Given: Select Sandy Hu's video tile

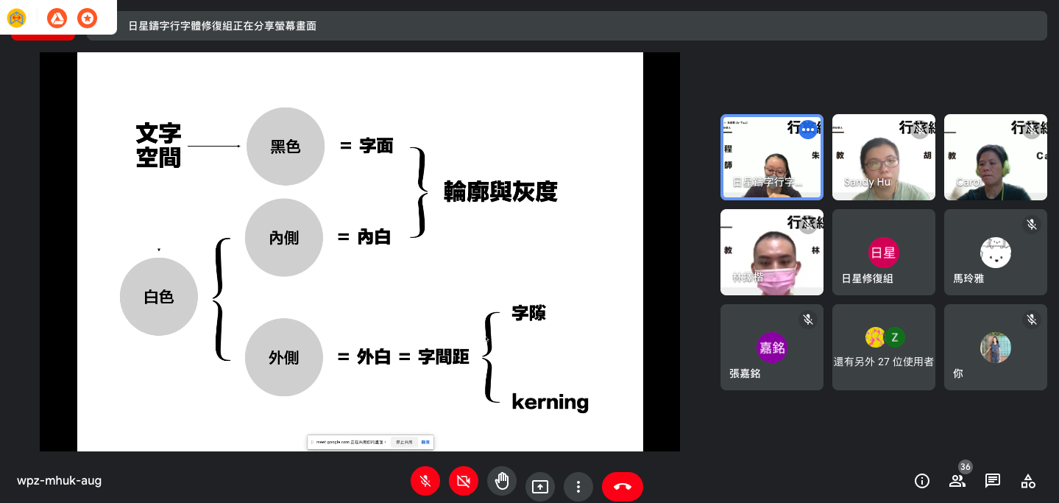Looking at the screenshot, I should pos(883,157).
